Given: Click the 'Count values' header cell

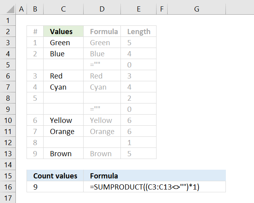Looking at the screenshot, I should (55, 176).
